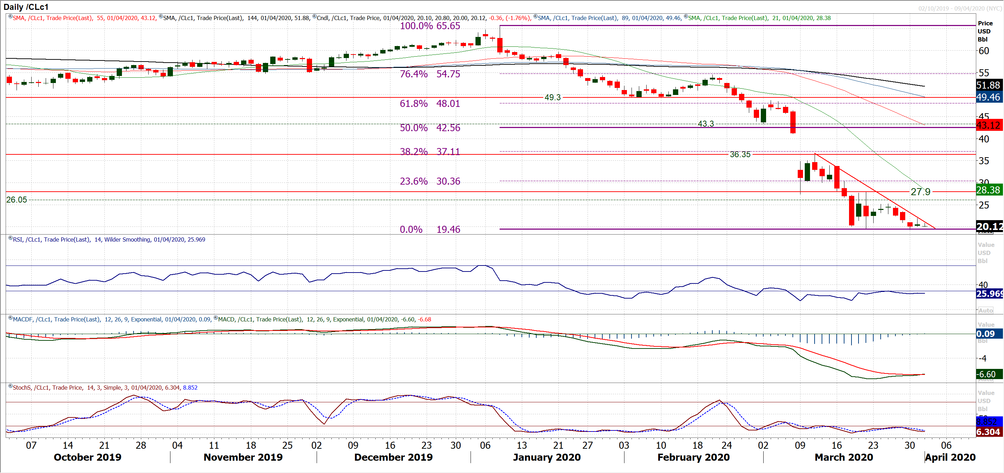Click the icon beside the MACDF indicator label
Viewport: 1004px width, 473px height.
[x=11, y=318]
